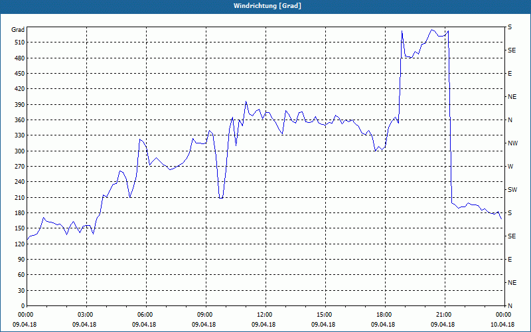
Task: Select the 09.04.18 date under 12:00
Action: click(x=264, y=325)
